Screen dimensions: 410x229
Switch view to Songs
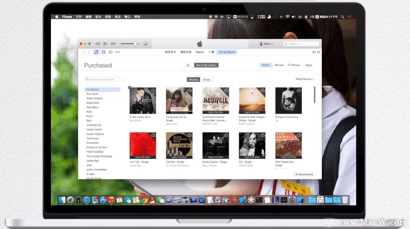206,79
